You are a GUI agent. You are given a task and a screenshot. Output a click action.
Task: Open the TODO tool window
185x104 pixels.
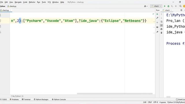(3, 99)
